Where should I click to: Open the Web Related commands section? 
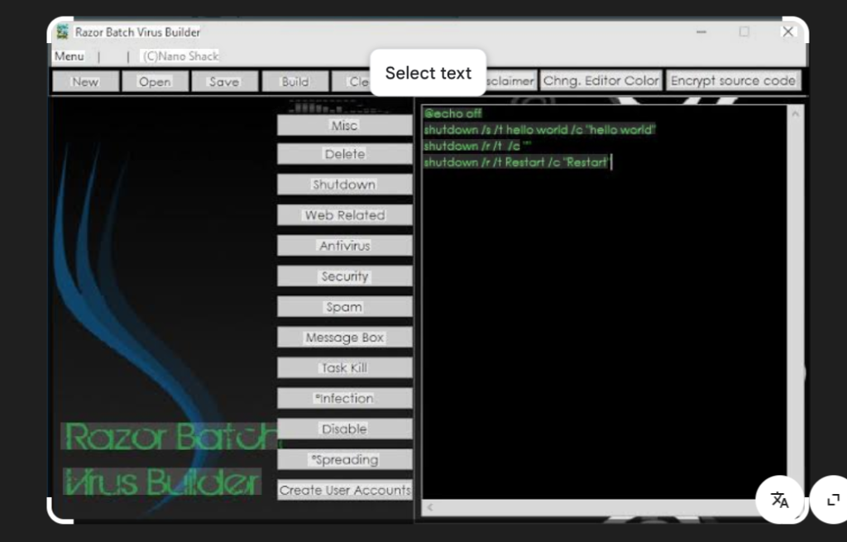[x=343, y=215]
